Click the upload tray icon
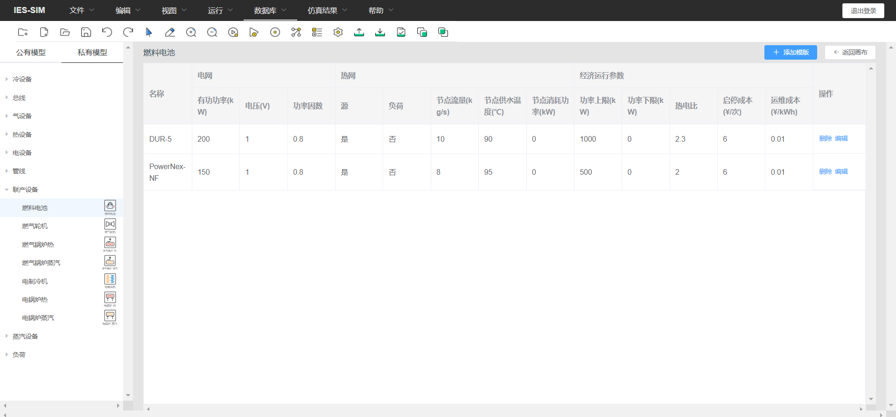 point(359,32)
